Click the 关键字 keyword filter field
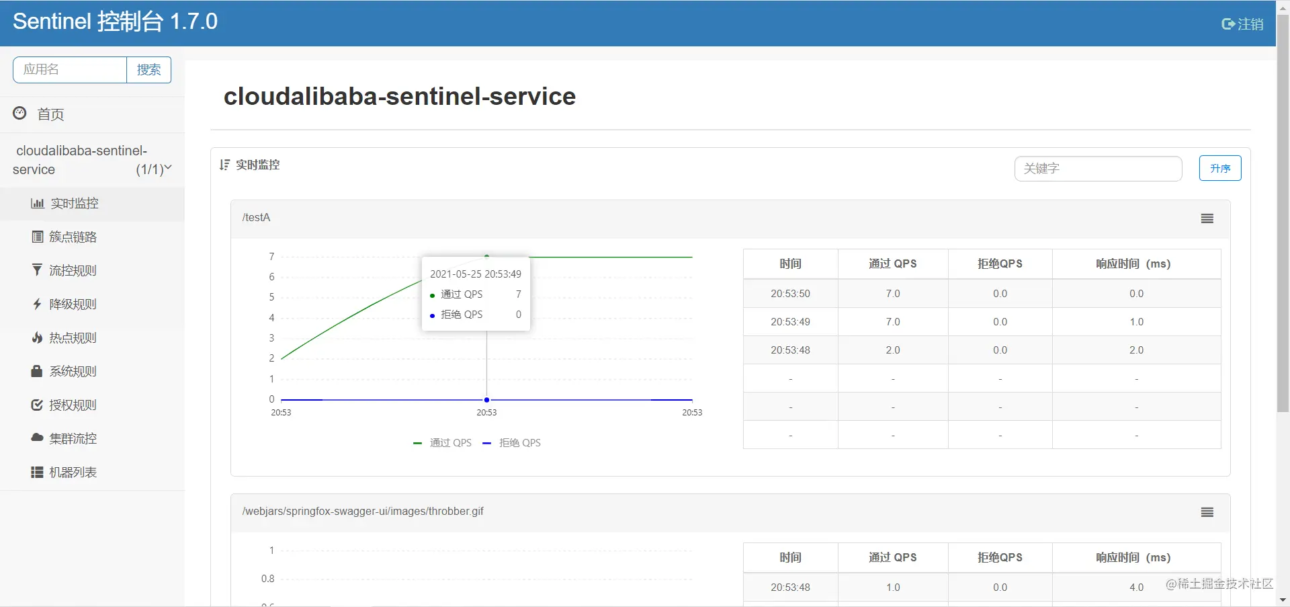This screenshot has height=607, width=1290. pyautogui.click(x=1098, y=169)
